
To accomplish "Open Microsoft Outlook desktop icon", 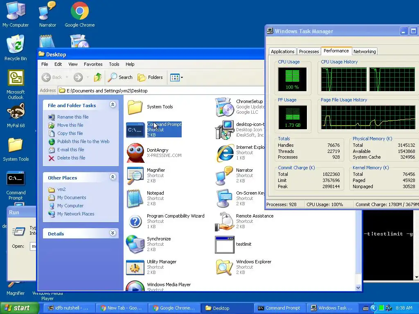I will (16, 84).
